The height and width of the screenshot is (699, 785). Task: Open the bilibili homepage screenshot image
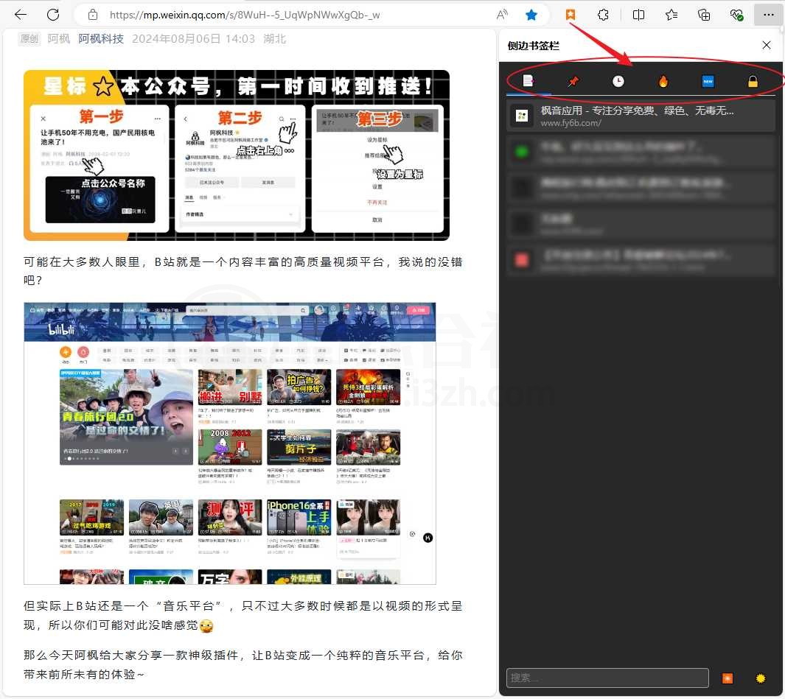coord(230,443)
